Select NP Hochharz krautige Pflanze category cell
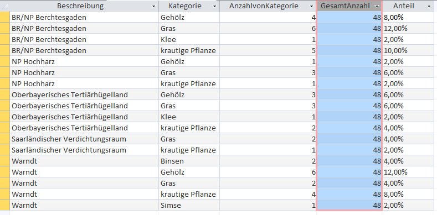 click(x=189, y=83)
